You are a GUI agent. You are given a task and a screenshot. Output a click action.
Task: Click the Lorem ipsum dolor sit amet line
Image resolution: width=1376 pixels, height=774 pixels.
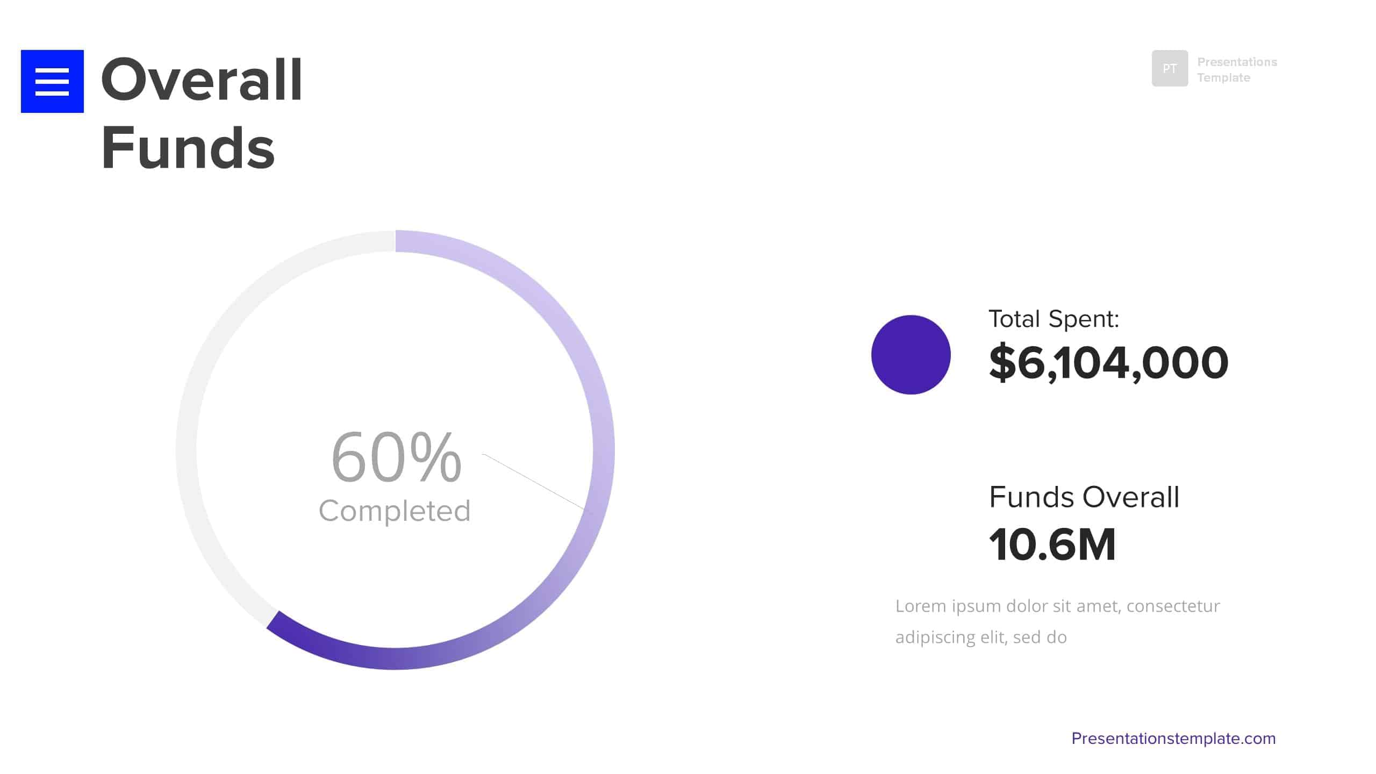point(1057,606)
